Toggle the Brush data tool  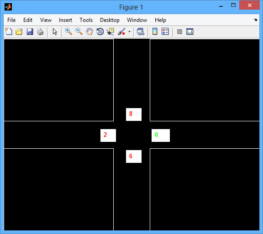[121, 31]
